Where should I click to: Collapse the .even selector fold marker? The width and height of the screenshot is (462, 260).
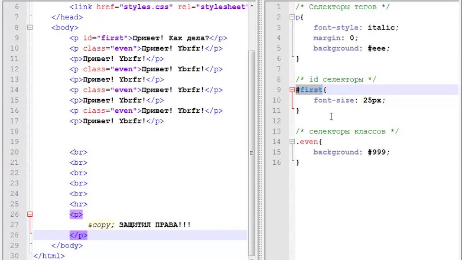[x=292, y=142]
